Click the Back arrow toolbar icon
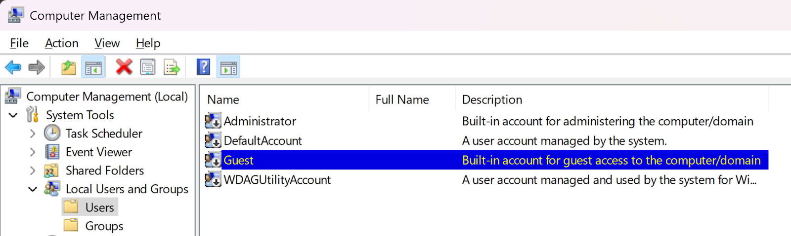The width and height of the screenshot is (791, 236). coord(13,67)
